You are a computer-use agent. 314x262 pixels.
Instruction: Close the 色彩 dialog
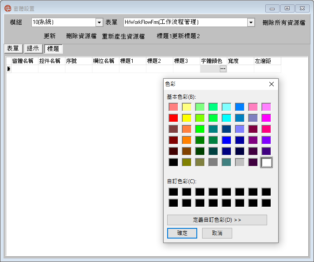[272, 84]
